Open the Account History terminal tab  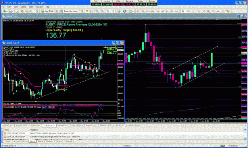coord(20,141)
